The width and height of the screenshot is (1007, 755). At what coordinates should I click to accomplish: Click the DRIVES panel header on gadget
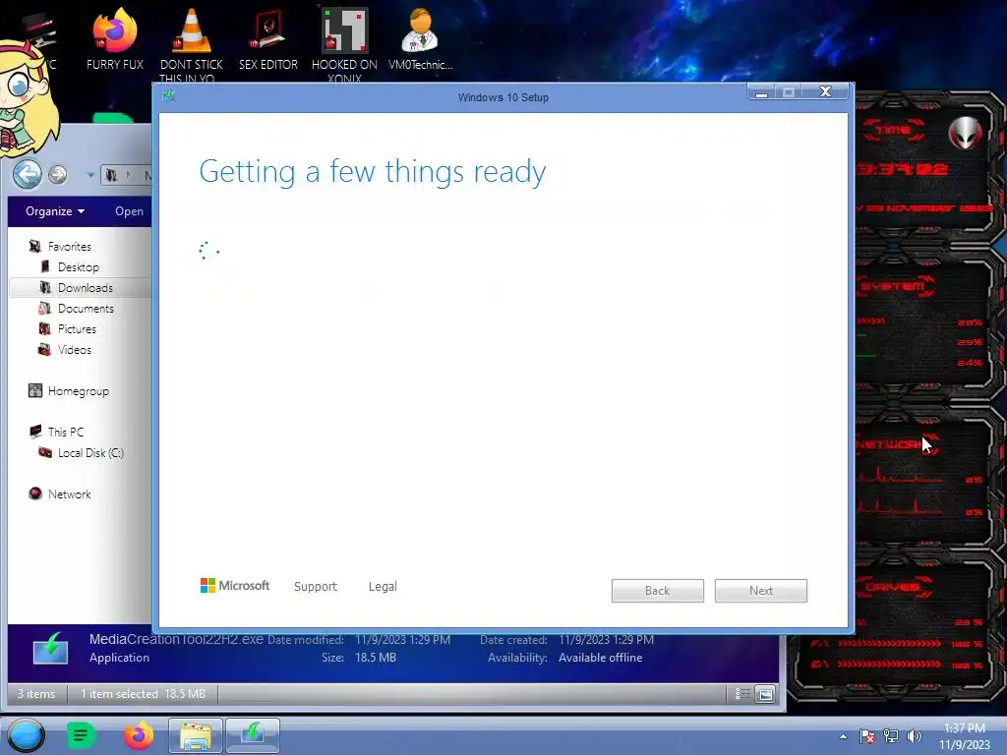[x=893, y=587]
